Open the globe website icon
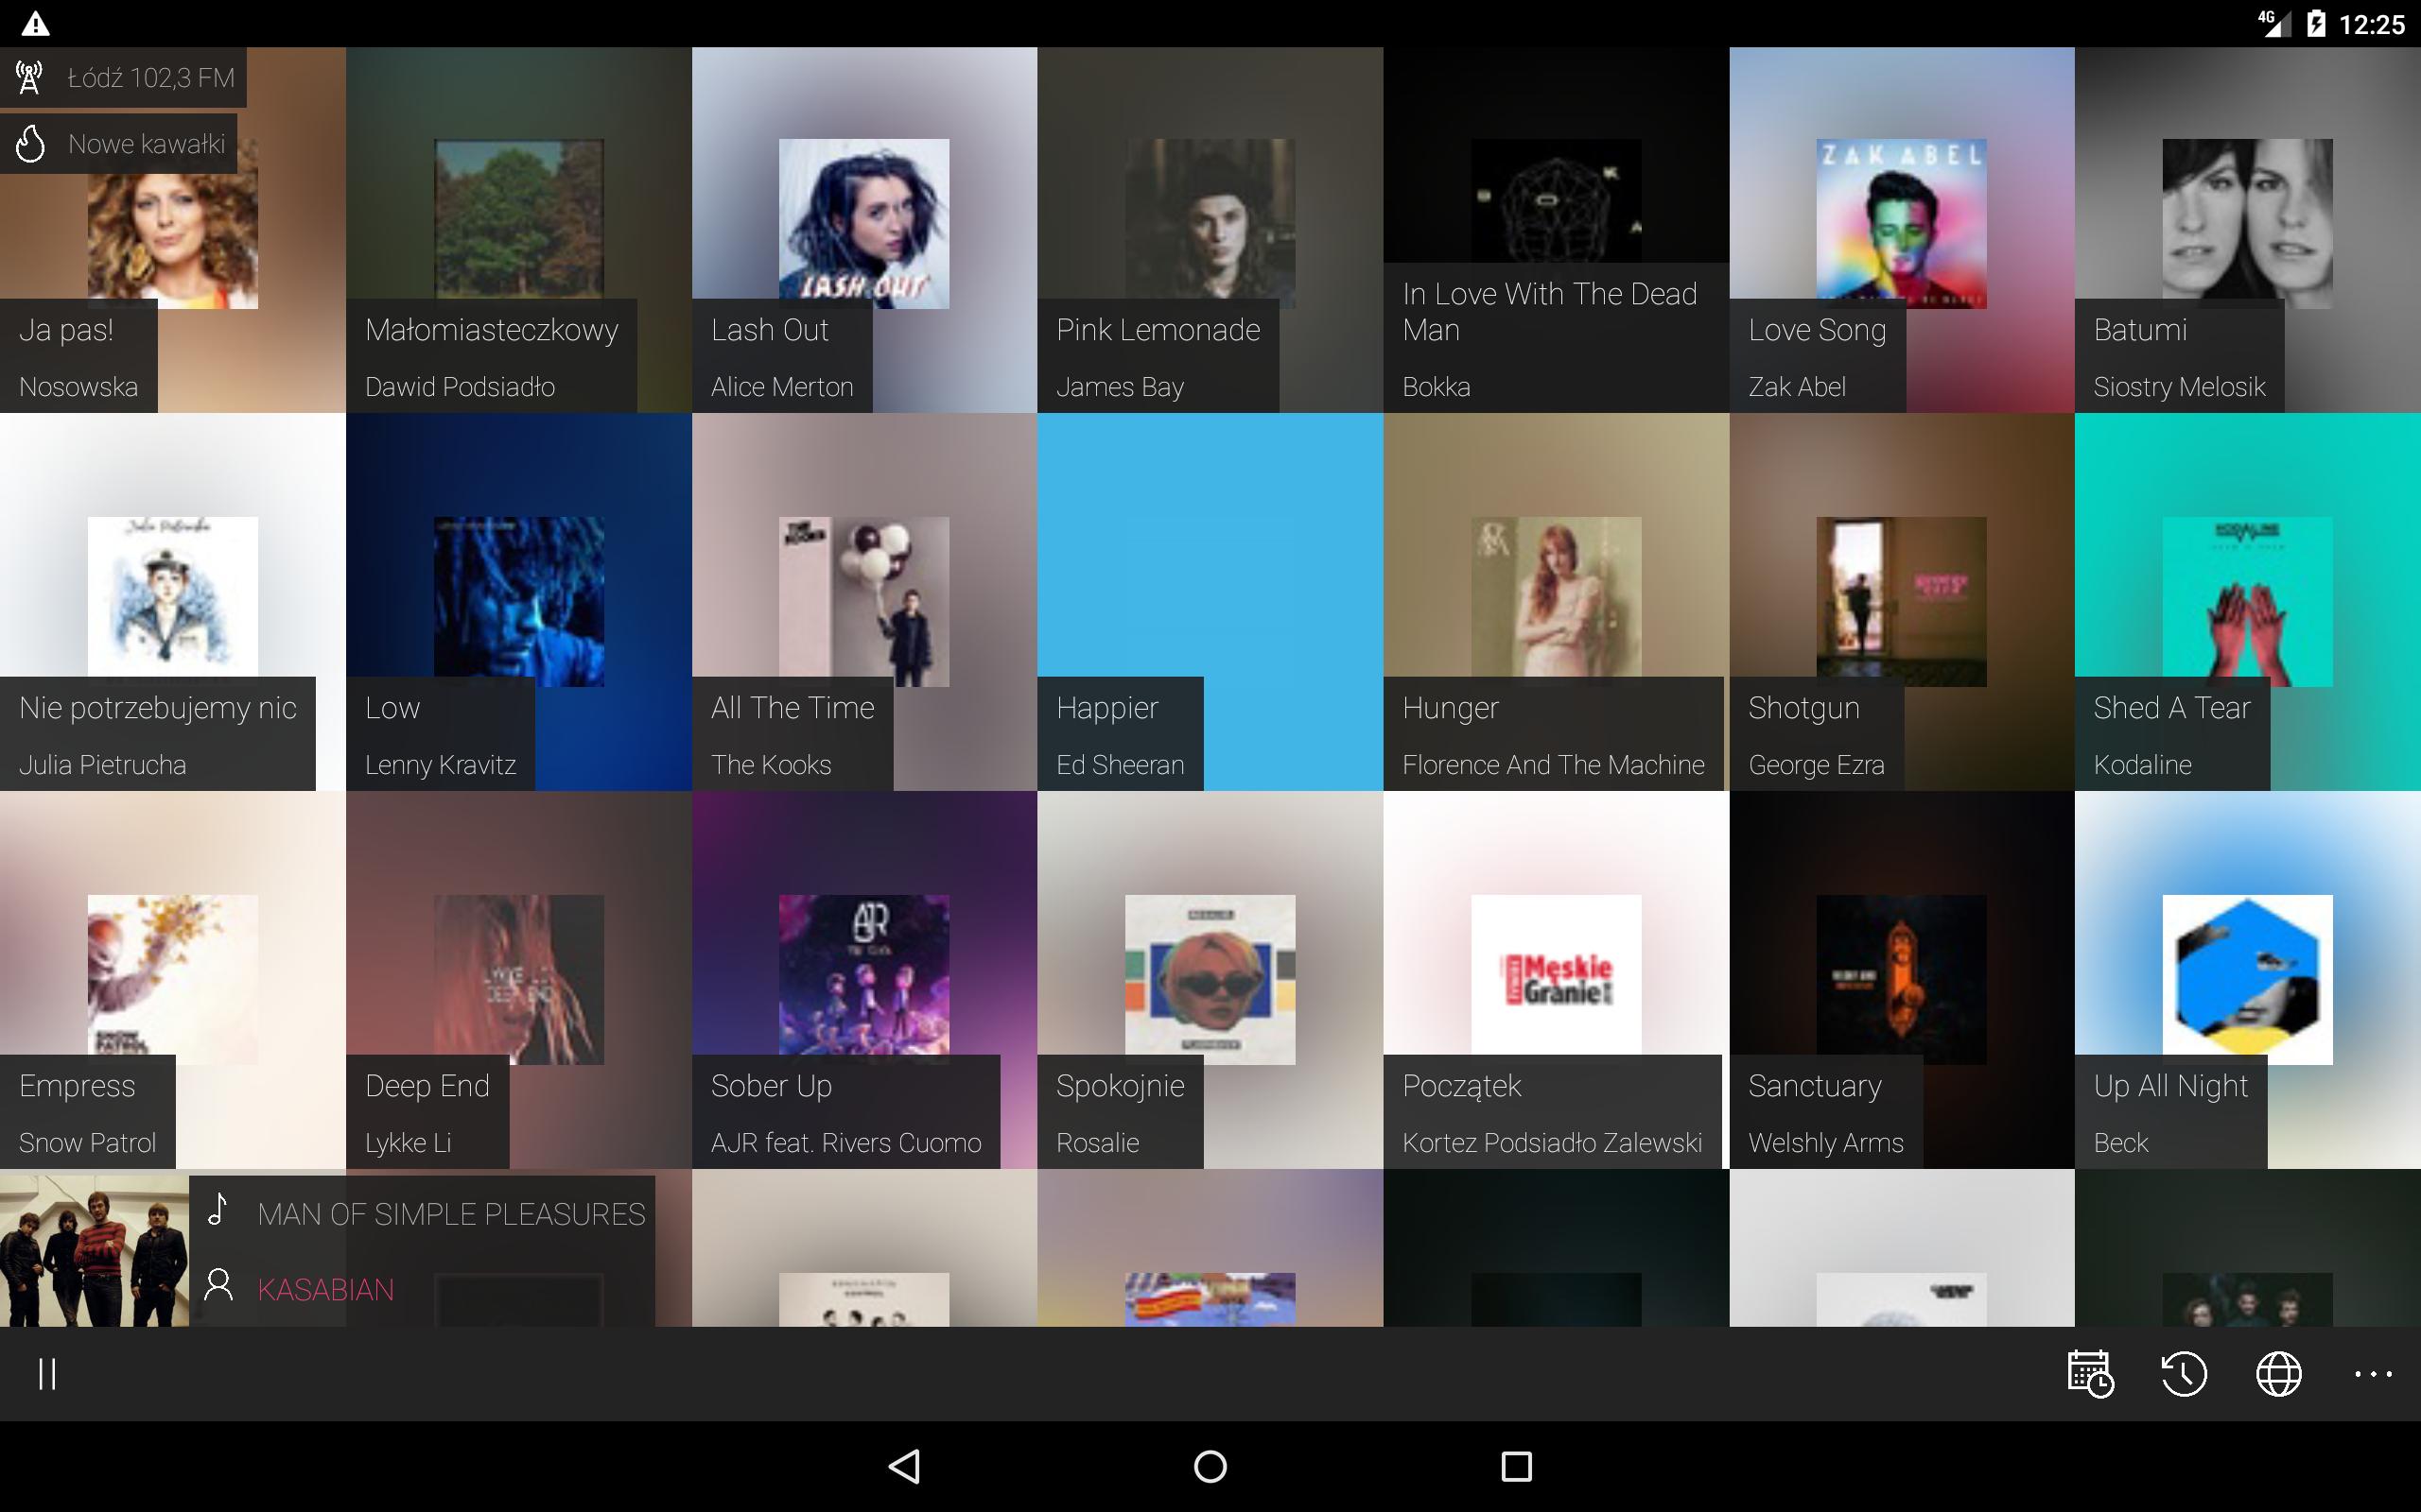Screen dimensions: 2421x1512 pos(2279,1374)
